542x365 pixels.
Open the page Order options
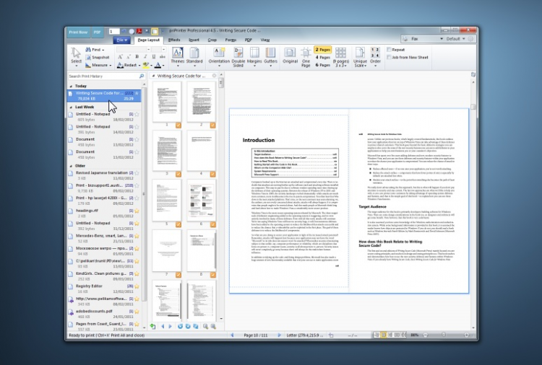tap(375, 57)
